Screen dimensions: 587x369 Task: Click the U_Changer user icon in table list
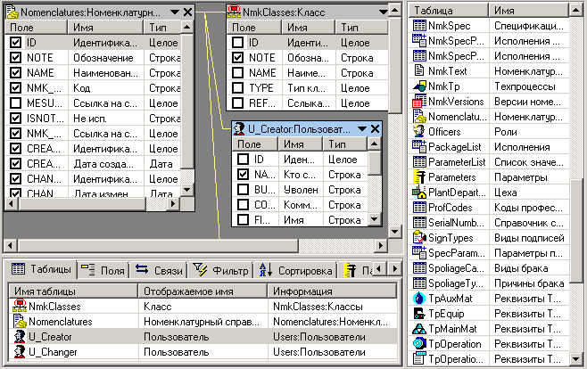pyautogui.click(x=18, y=353)
